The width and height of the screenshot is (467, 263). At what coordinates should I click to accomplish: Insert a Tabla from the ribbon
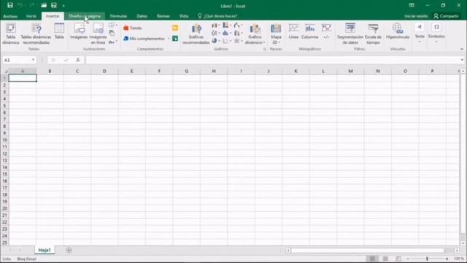[59, 31]
